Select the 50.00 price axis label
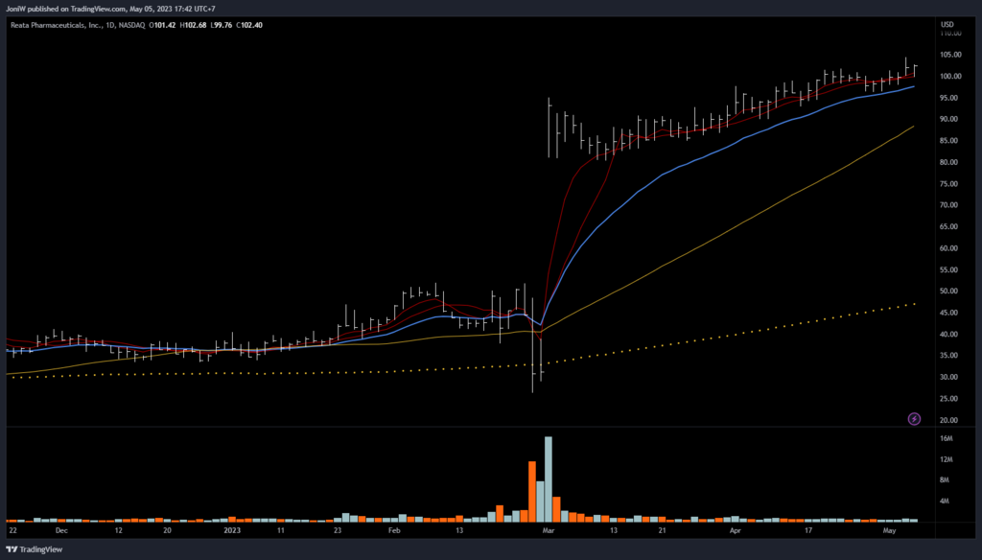Viewport: 982px width, 560px height. [951, 292]
